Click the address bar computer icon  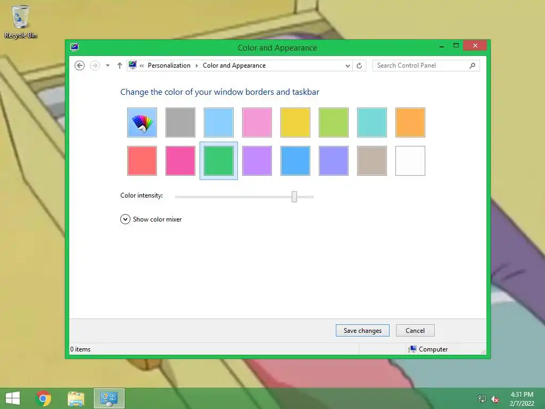[x=133, y=65]
